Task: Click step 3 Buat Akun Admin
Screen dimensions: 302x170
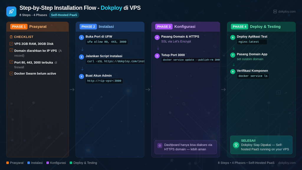Action: [99, 76]
